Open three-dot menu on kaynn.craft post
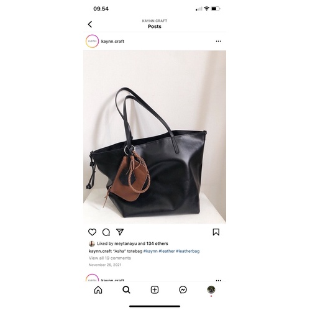 click(218, 41)
